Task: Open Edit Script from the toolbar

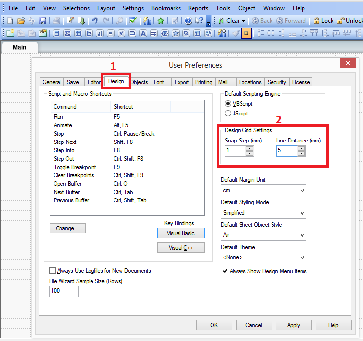Action: pos(70,21)
